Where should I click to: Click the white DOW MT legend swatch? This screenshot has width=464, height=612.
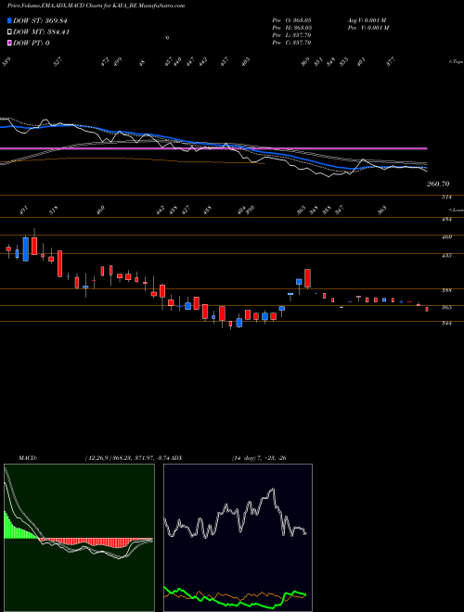click(x=10, y=32)
